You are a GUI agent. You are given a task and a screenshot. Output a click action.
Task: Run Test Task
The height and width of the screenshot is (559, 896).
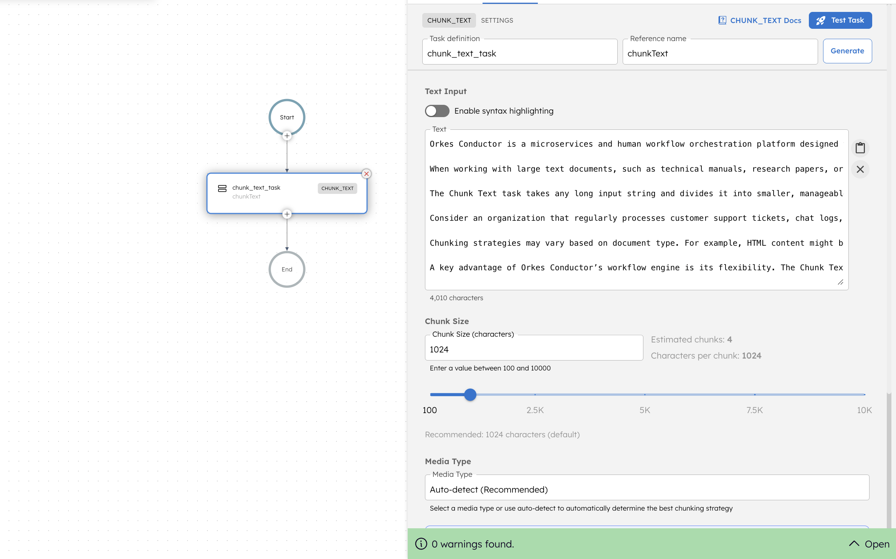point(840,20)
